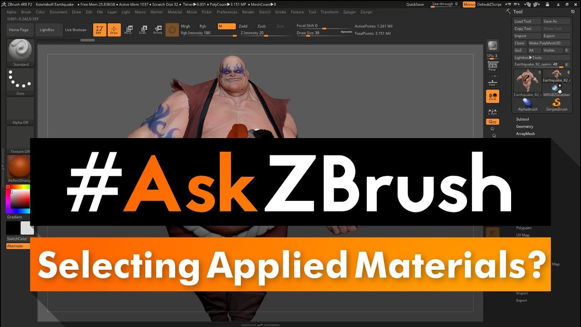This screenshot has width=581, height=327.
Task: Click the Tool palette hammer icon
Action: (x=508, y=11)
